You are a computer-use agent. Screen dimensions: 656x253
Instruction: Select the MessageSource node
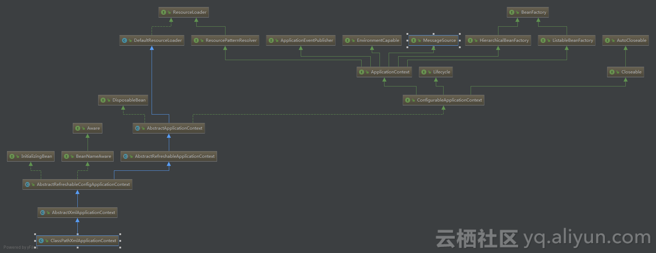point(433,40)
